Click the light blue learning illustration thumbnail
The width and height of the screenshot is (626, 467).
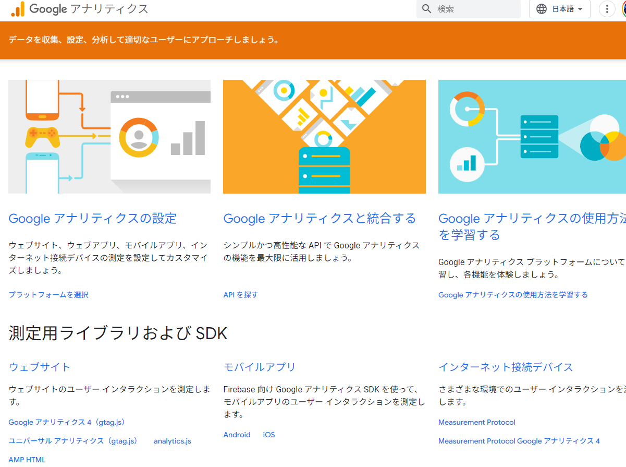(x=532, y=137)
